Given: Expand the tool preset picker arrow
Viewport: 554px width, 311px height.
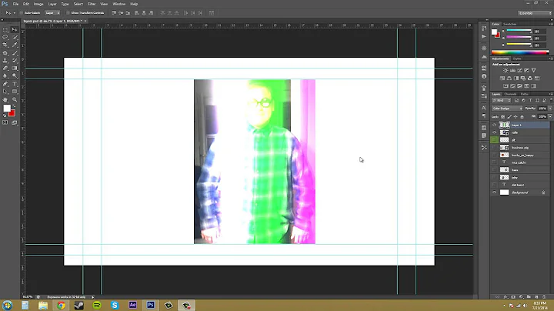Looking at the screenshot, I should 14,13.
